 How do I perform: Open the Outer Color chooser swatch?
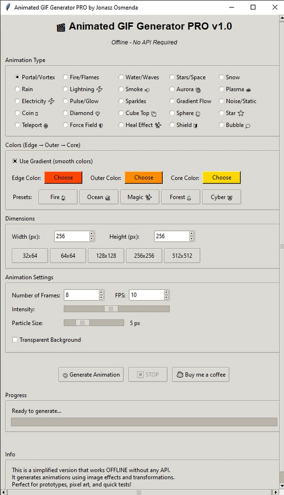pyautogui.click(x=144, y=177)
